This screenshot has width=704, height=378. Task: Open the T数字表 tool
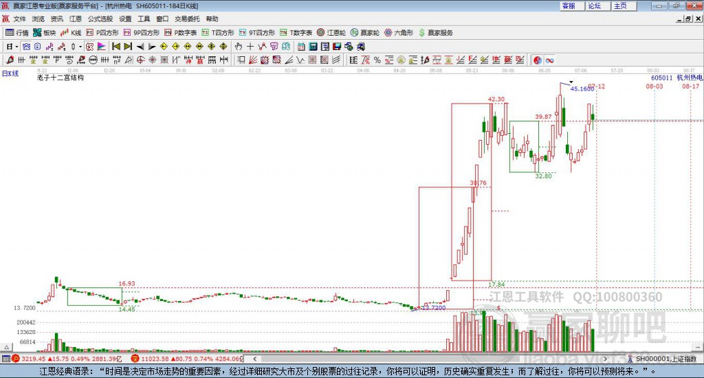(296, 33)
